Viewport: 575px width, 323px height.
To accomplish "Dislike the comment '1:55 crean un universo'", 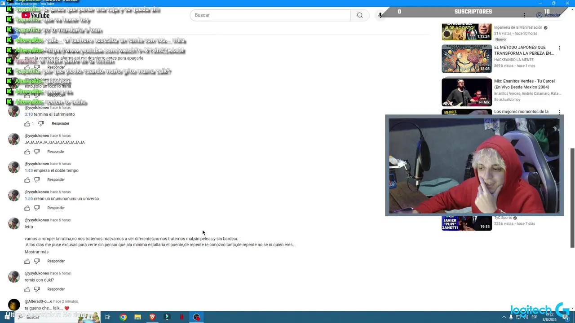I will [37, 208].
